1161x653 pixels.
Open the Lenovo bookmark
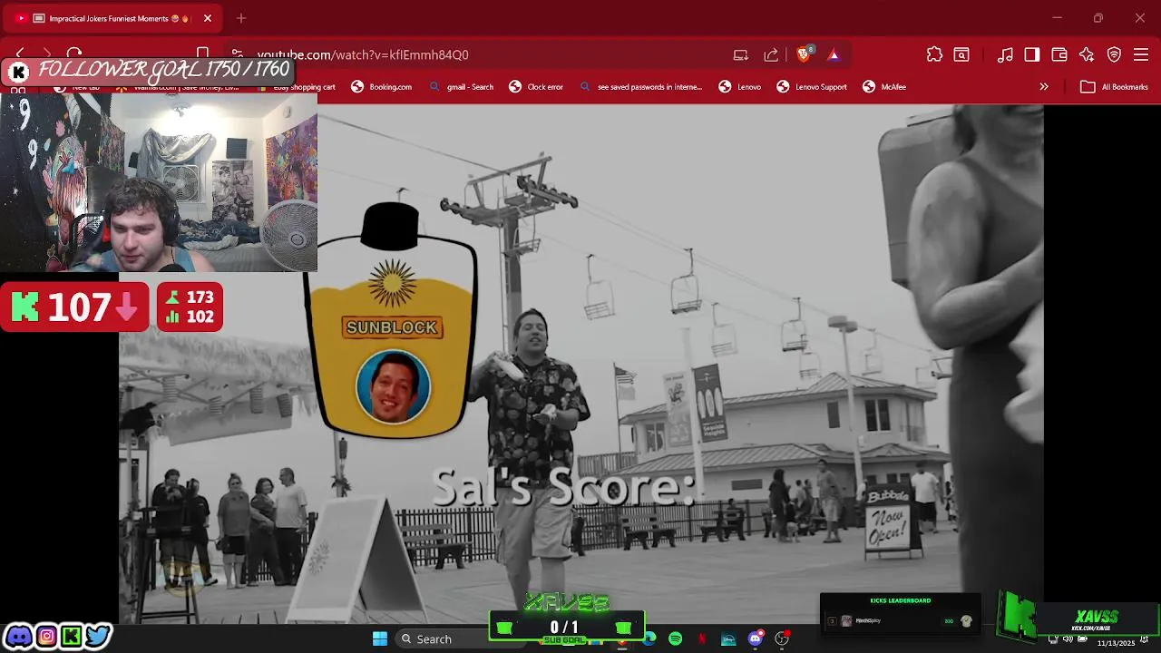[740, 87]
